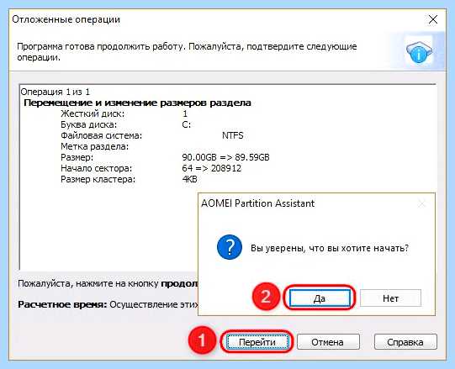The image size is (455, 369).
Task: Click the 'Размер:' label
Action: tap(77, 157)
